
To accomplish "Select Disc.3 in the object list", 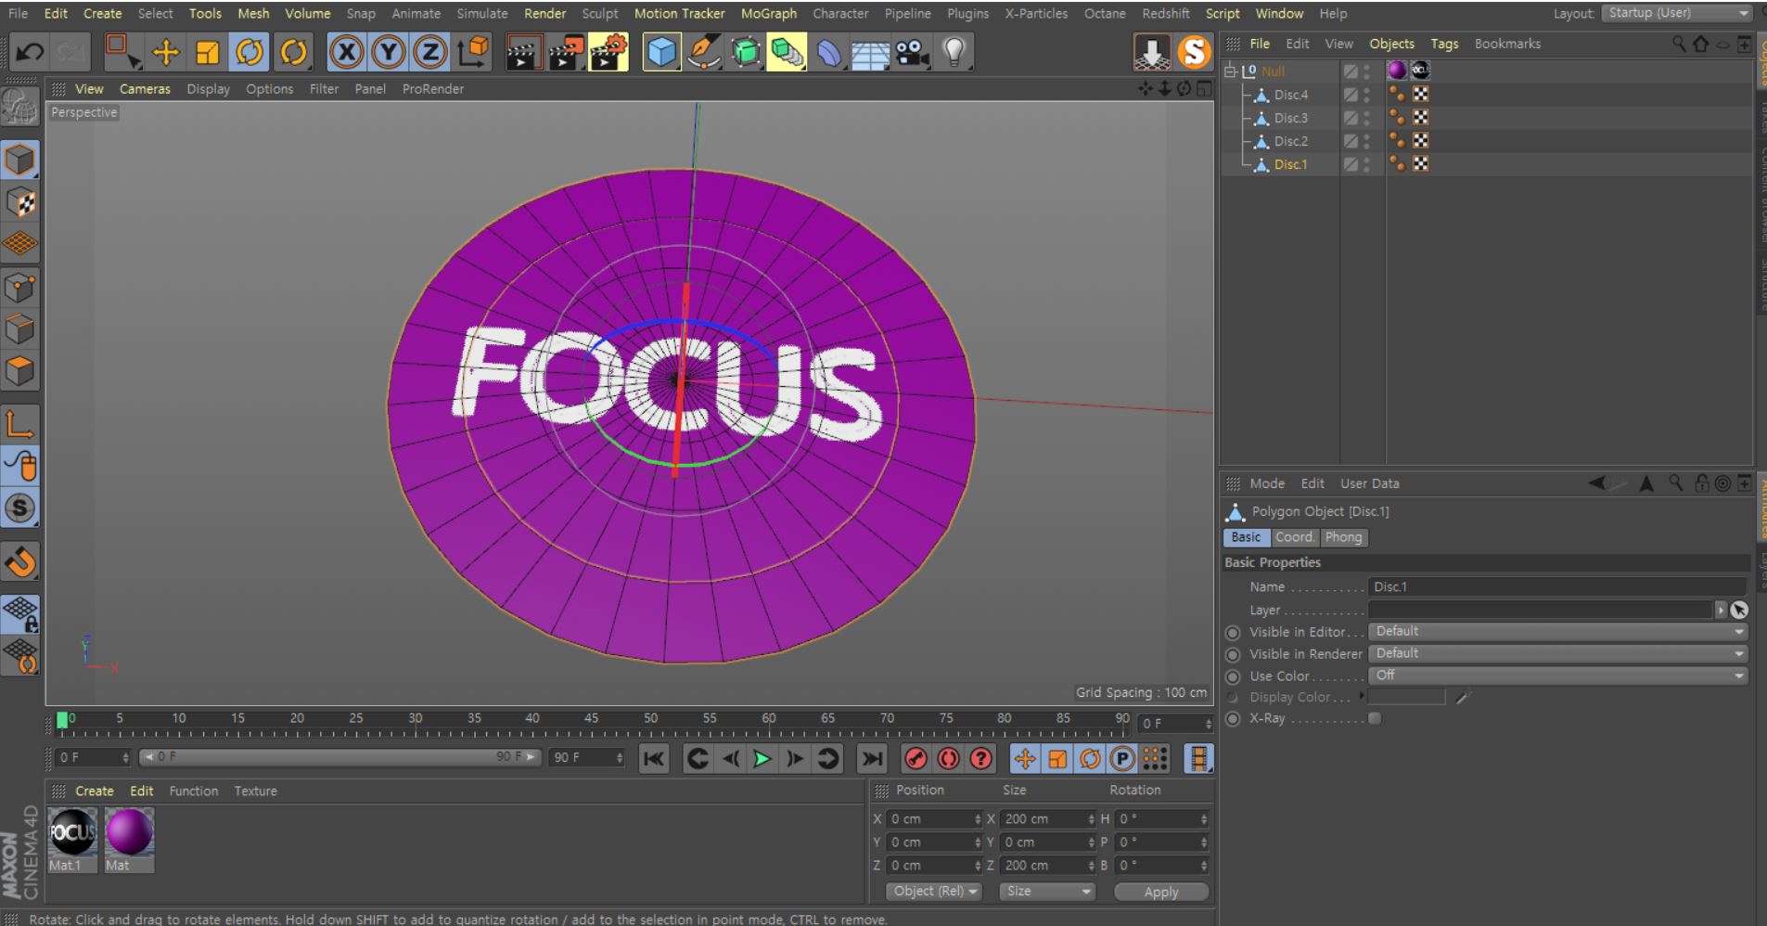I will [x=1290, y=118].
